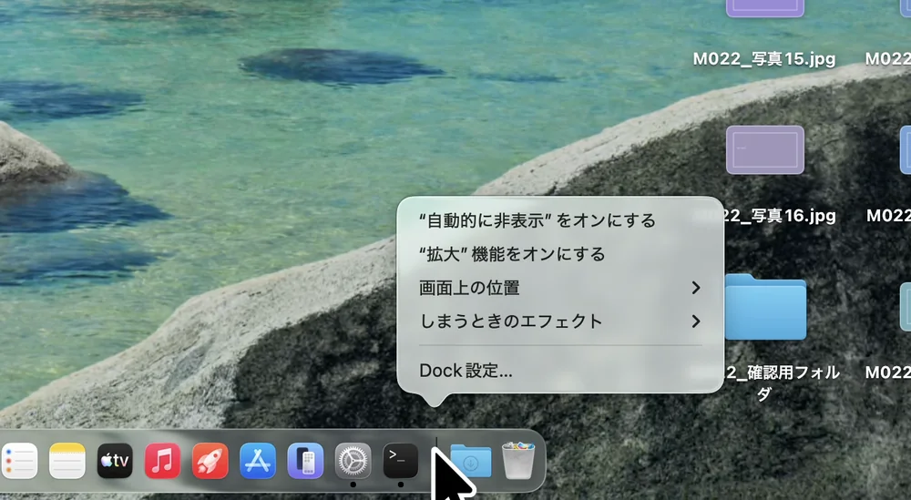911x500 pixels.
Task: Open Launchpad rocket icon
Action: coord(210,461)
